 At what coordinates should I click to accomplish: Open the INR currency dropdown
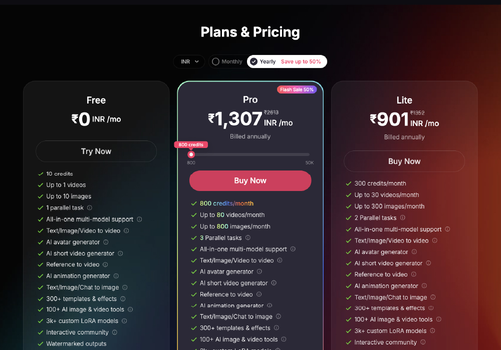189,61
